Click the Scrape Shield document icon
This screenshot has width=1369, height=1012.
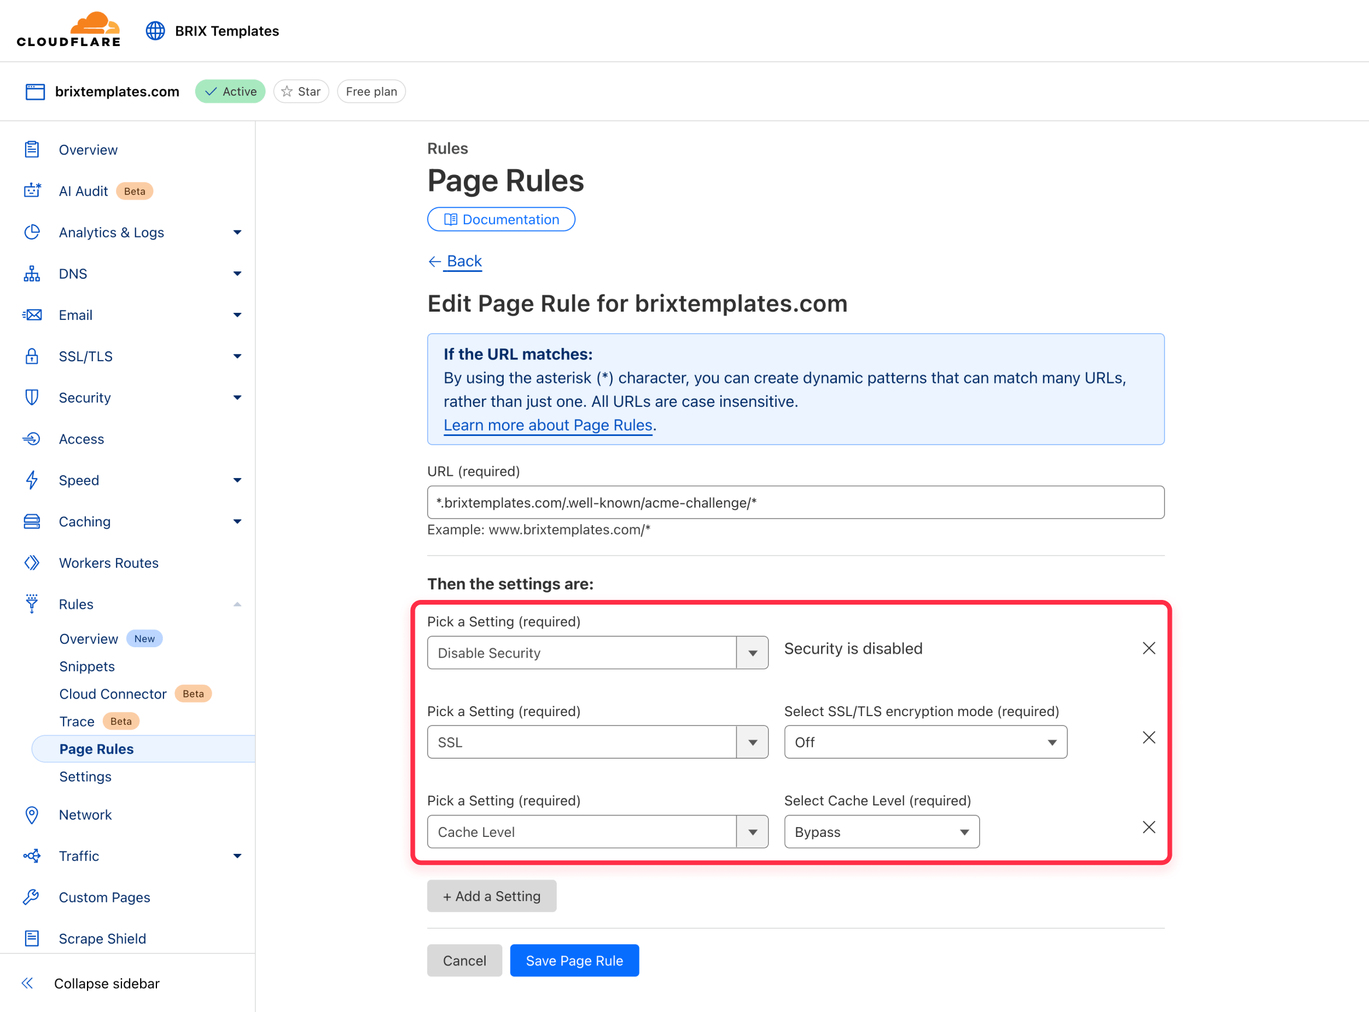click(32, 938)
